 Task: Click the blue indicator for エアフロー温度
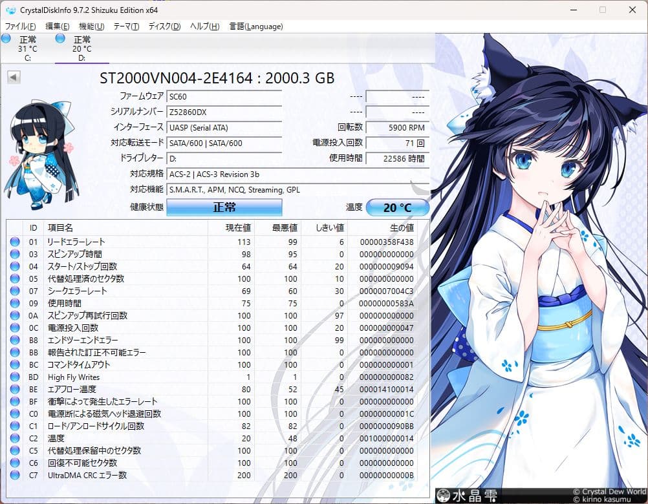click(14, 389)
